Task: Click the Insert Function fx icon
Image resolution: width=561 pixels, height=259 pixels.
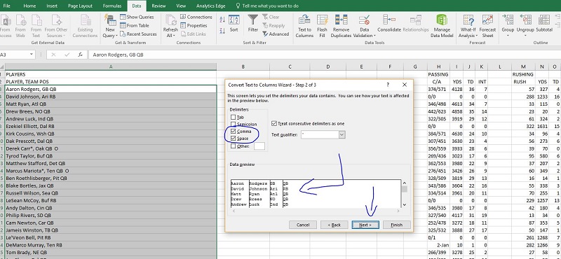Action: (81, 55)
